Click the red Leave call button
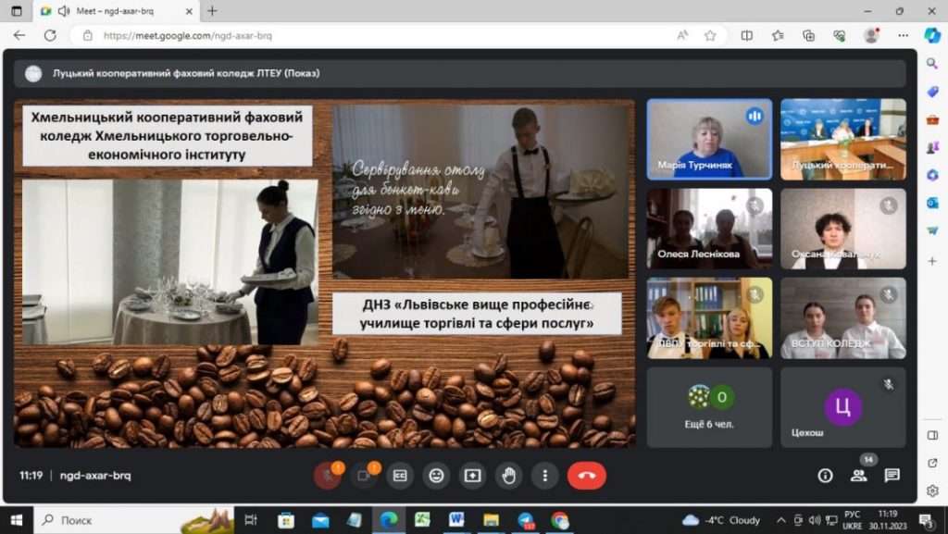 (x=586, y=475)
